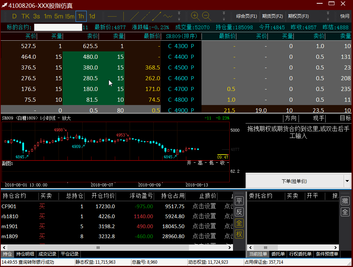
Task: Select the zigzag wave line tool
Action: click(x=168, y=16)
